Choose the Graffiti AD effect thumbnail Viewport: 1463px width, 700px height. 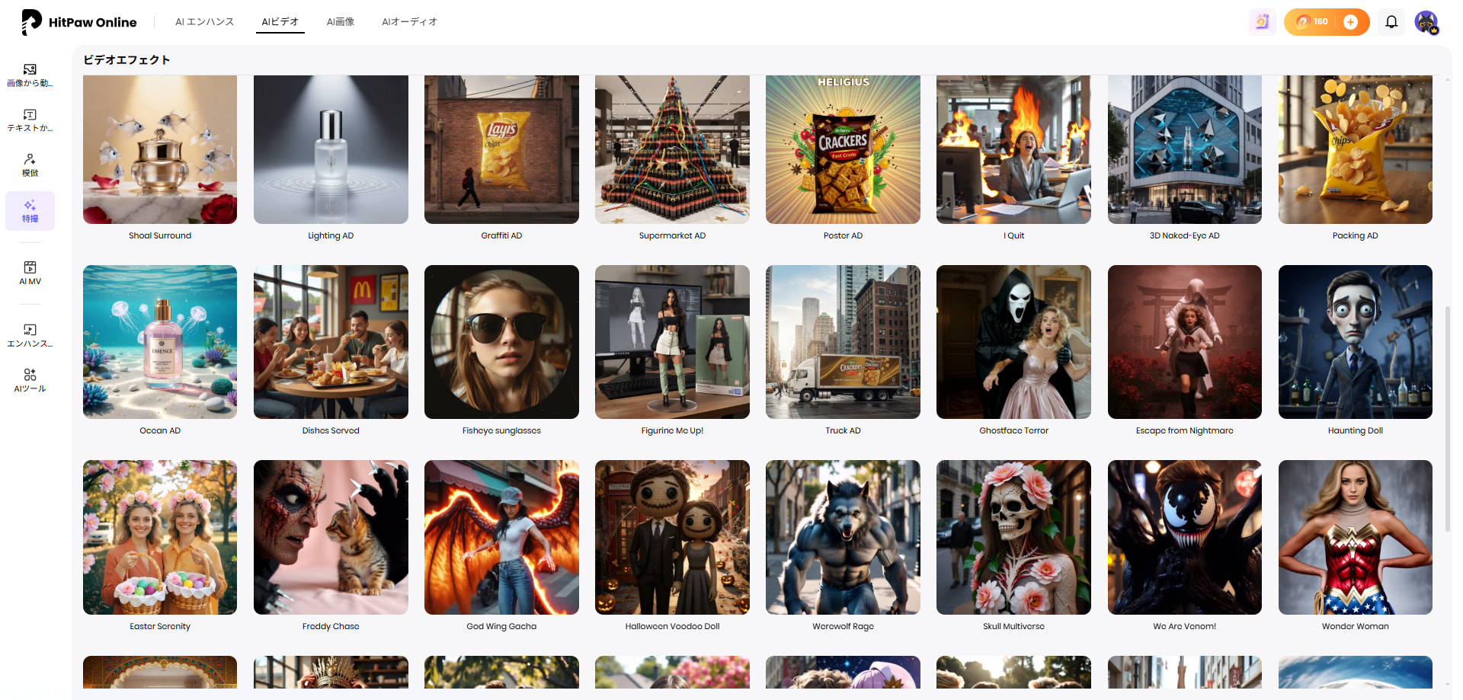click(501, 149)
